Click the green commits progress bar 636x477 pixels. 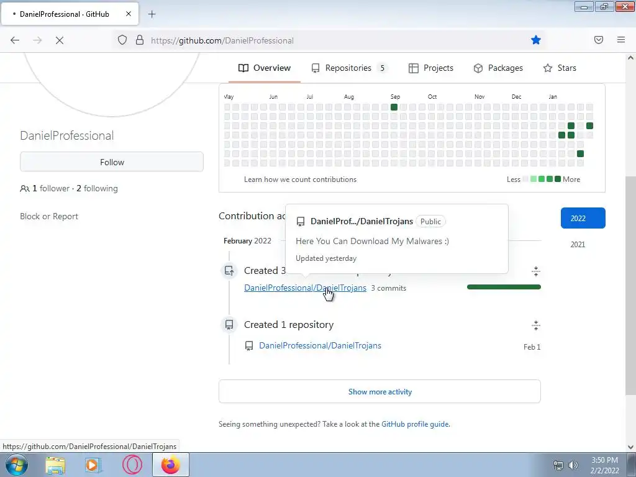point(504,287)
